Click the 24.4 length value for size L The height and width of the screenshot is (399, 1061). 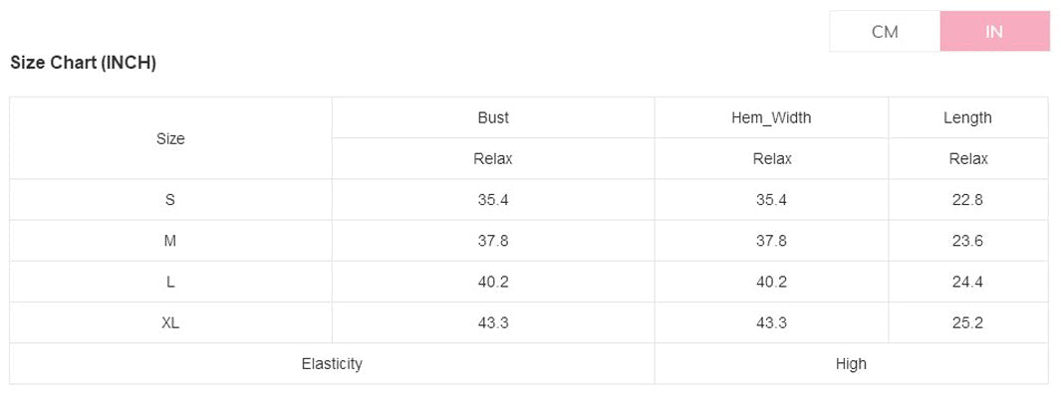(967, 282)
